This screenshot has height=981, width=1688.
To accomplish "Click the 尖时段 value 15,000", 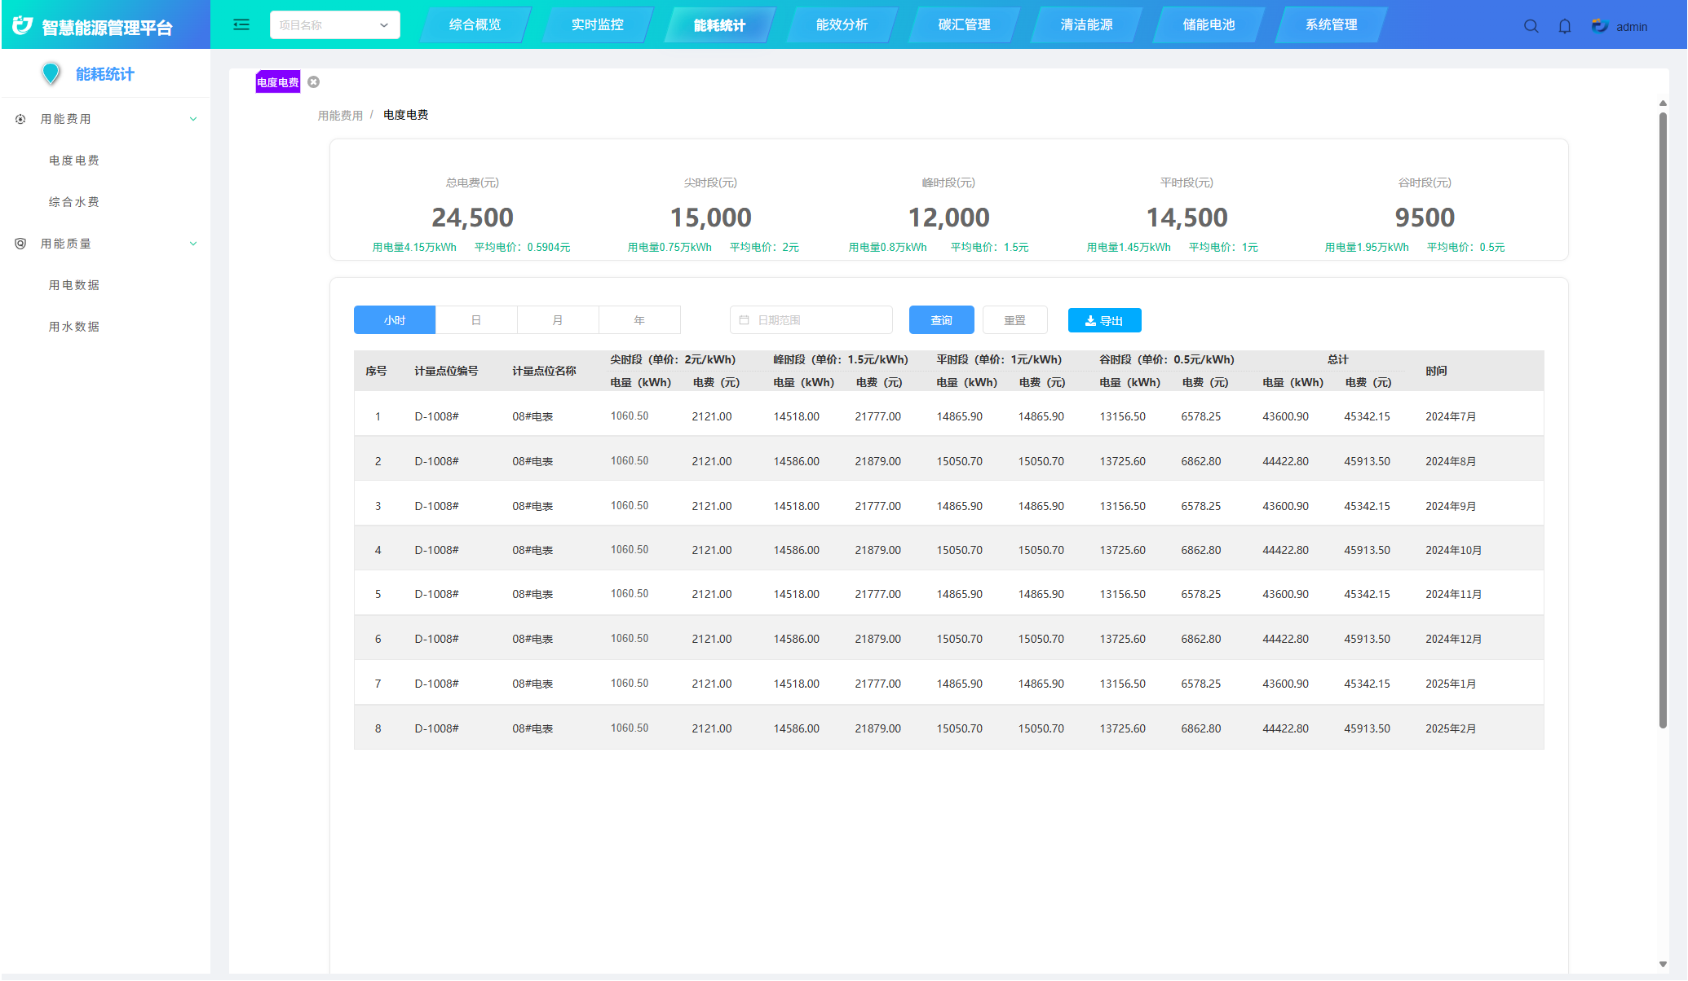I will pyautogui.click(x=710, y=218).
